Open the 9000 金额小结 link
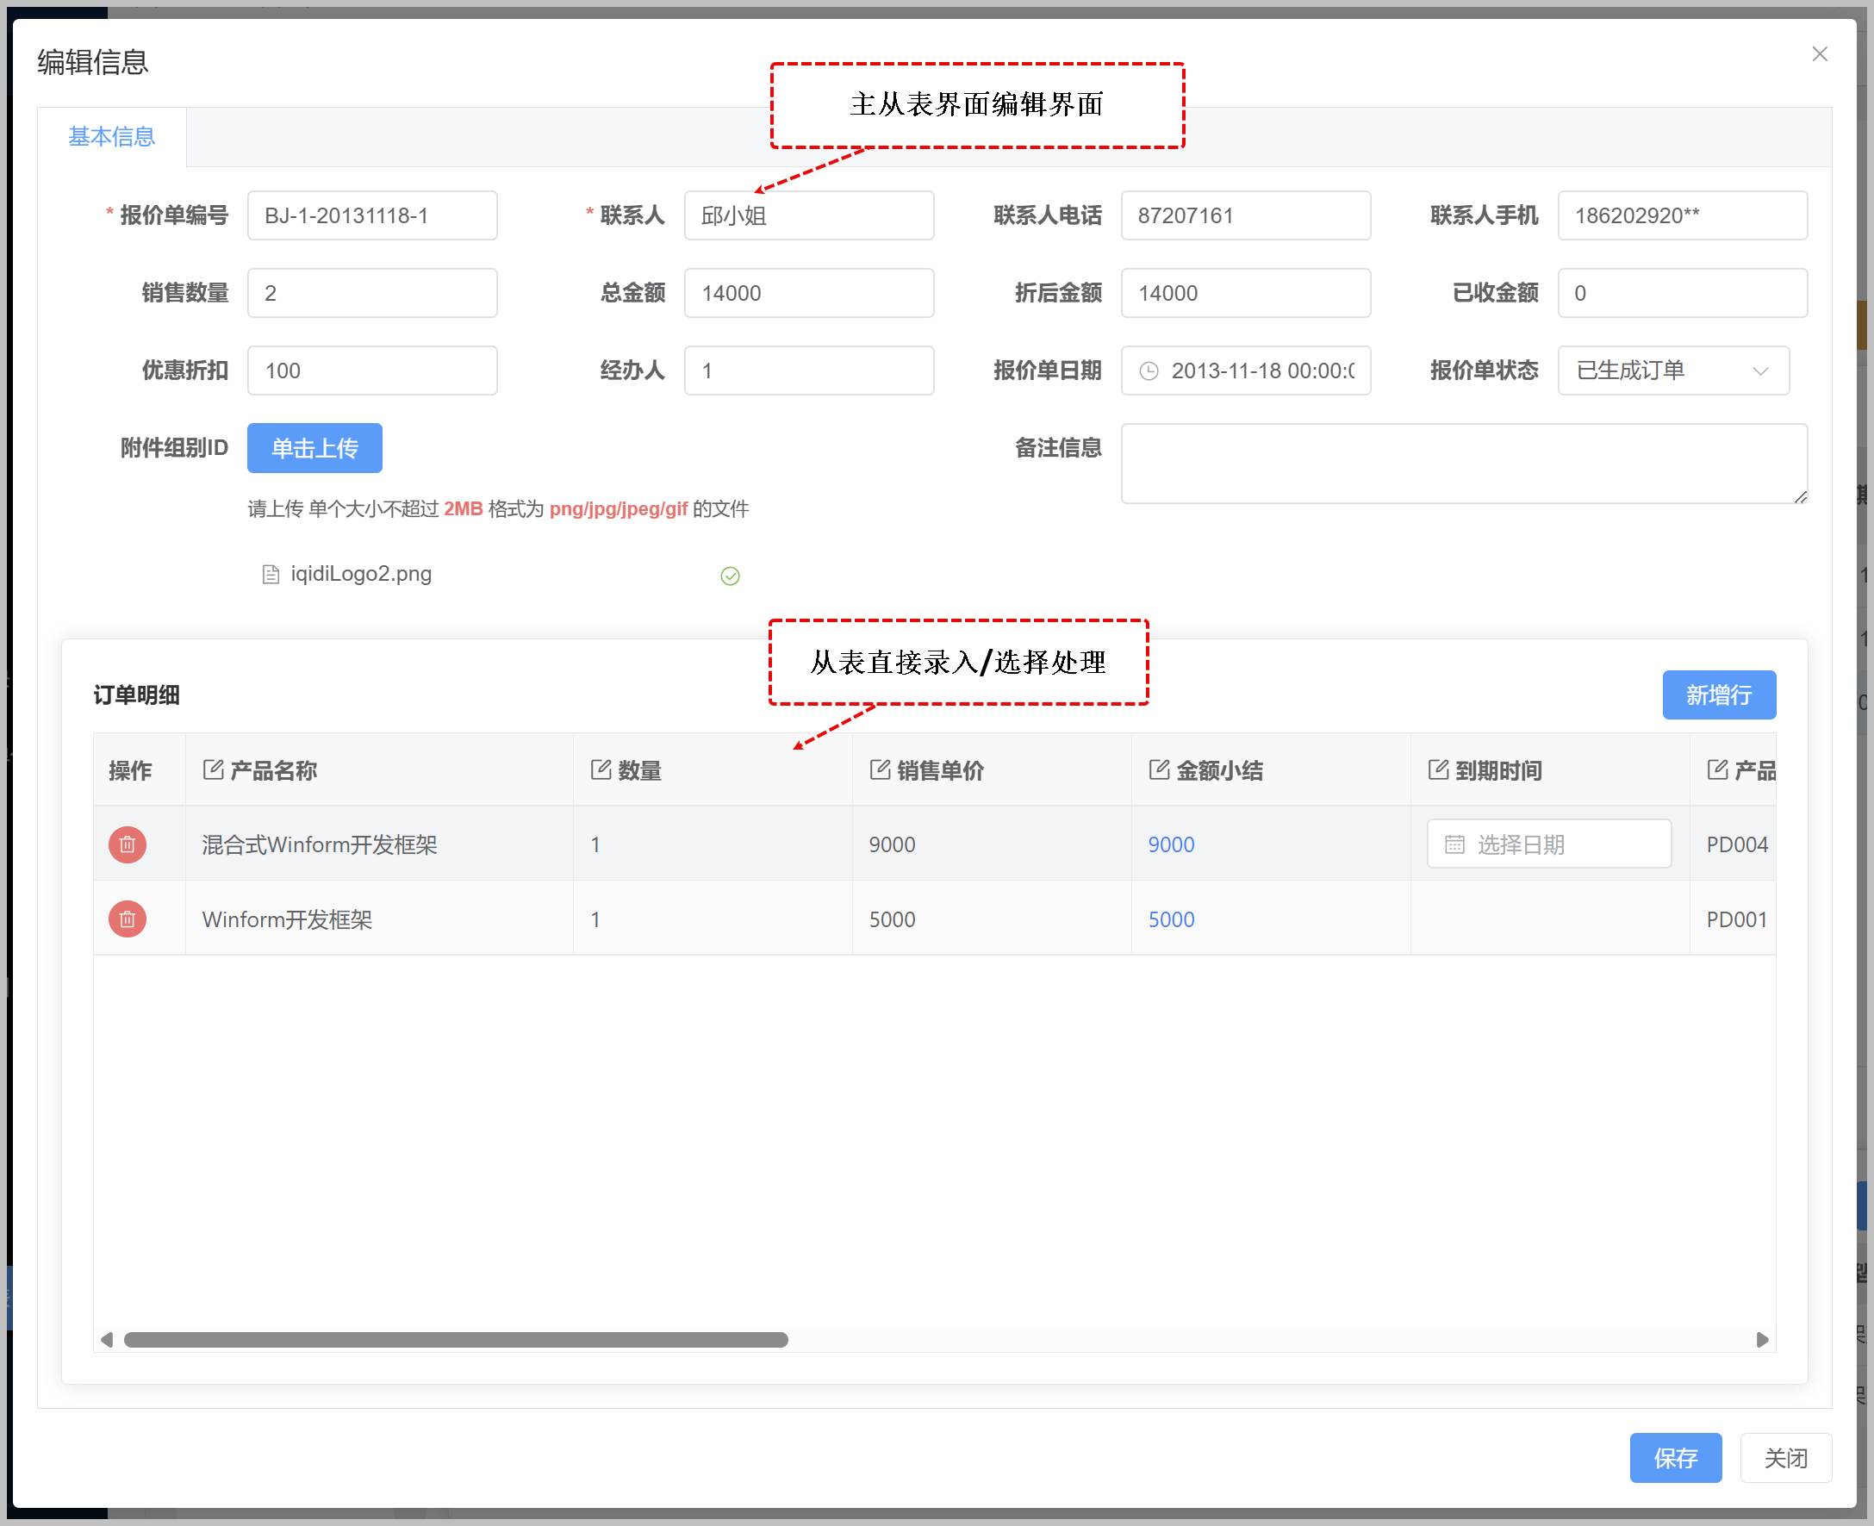This screenshot has height=1526, width=1874. click(1171, 844)
